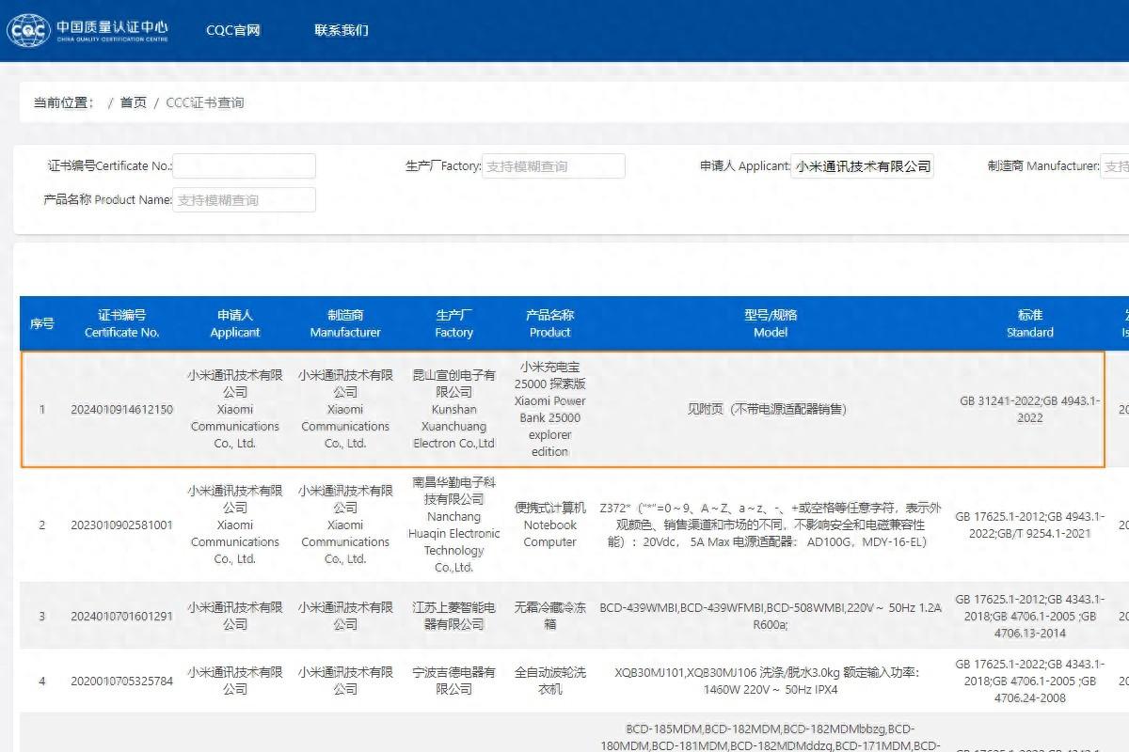Viewport: 1129px width, 752px height.
Task: Select the highlighted Xiaomi Power Bank 25000 row
Action: point(563,410)
